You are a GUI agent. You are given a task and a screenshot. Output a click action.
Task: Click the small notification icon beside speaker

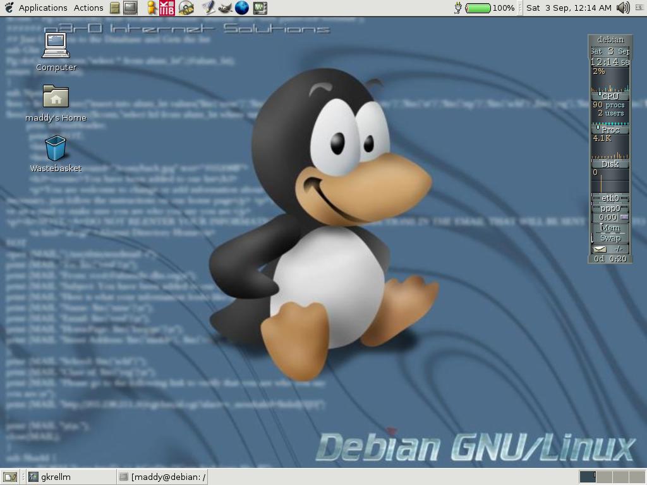pyautogui.click(x=639, y=8)
